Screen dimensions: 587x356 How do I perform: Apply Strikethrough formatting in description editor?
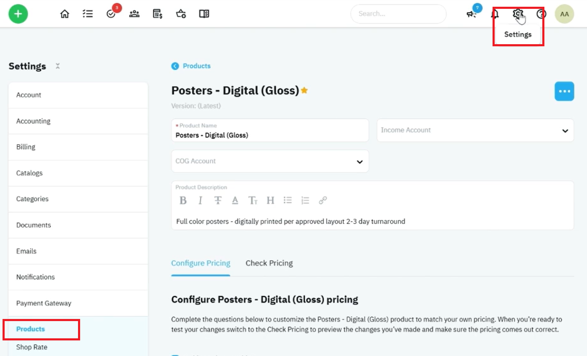coord(218,200)
